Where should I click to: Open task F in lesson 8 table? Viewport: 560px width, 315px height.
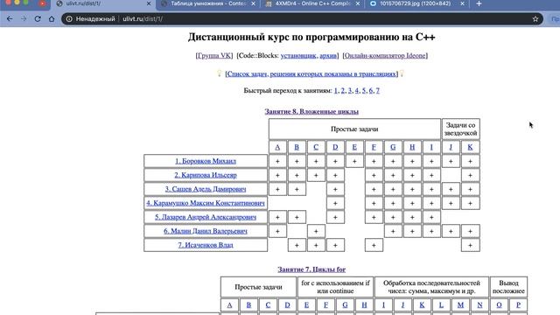[374, 147]
